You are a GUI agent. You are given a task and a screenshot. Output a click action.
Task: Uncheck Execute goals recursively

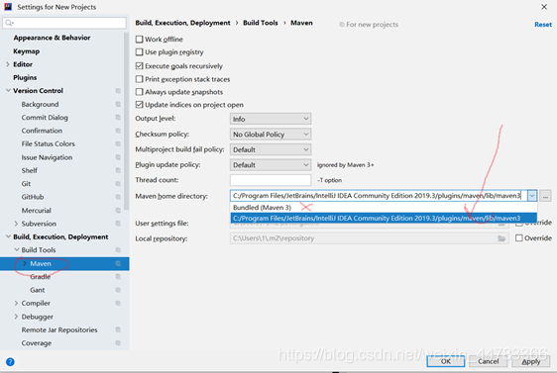pos(139,66)
